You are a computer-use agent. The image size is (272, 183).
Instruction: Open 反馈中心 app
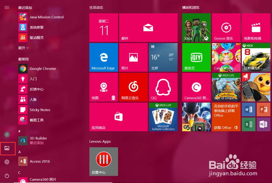[x=31, y=89]
